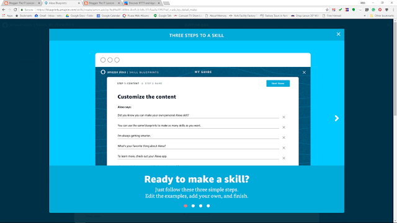Open the Chrome three-dot menu
This screenshot has height=223, width=397.
tap(393, 10)
